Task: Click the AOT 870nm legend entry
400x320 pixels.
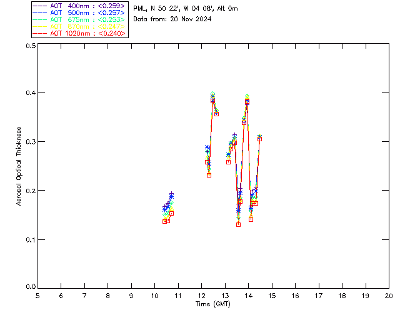Action: [x=79, y=26]
